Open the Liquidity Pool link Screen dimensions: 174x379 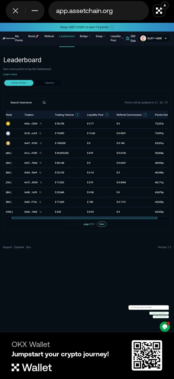tap(117, 38)
